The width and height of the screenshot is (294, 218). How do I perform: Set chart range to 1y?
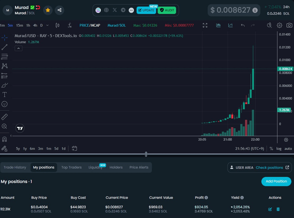(x=25, y=148)
